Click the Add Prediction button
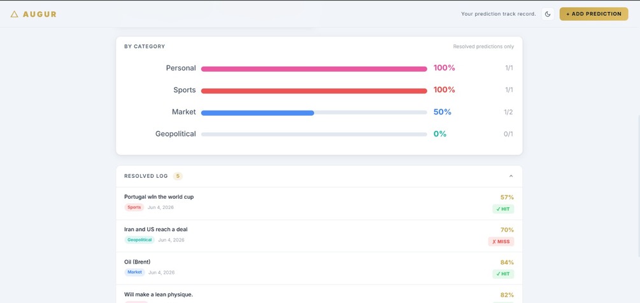Viewport: 640px width, 303px height. [594, 14]
